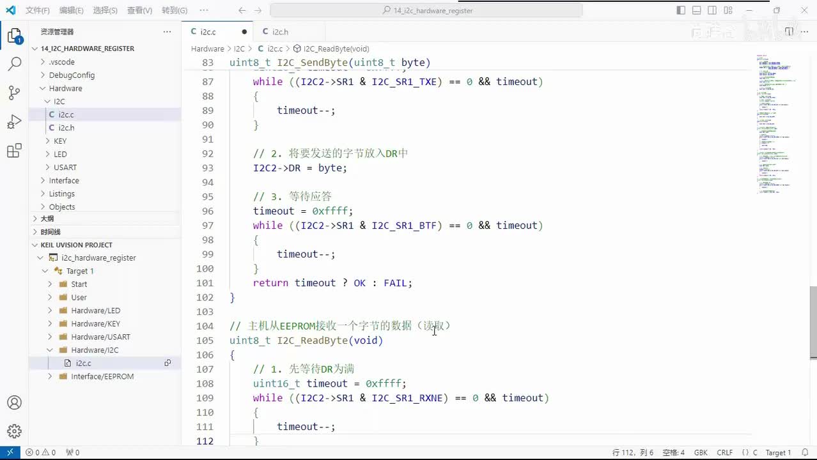Expand the KEY folder
Viewport: 817px width, 460px height.
point(60,141)
